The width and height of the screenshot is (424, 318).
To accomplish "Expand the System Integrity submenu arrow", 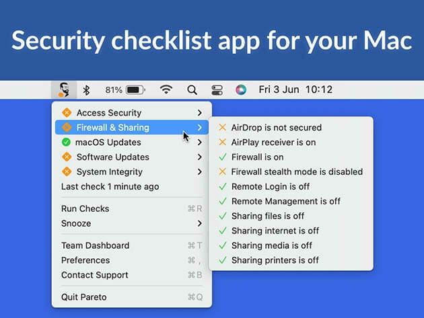I will pyautogui.click(x=200, y=172).
